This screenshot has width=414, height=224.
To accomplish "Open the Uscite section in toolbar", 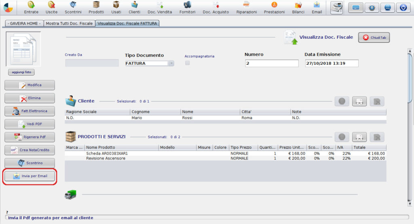I will point(51,7).
